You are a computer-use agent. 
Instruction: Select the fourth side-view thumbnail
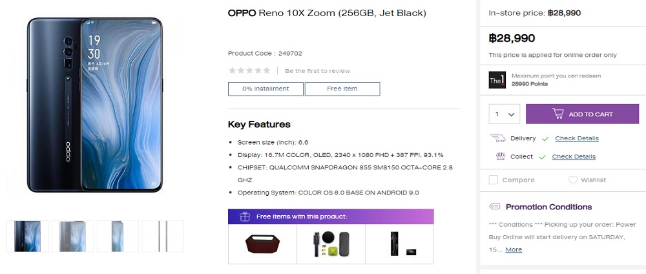click(x=163, y=236)
